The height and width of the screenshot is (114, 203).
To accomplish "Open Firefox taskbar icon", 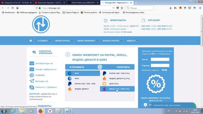I will pos(41,111).
